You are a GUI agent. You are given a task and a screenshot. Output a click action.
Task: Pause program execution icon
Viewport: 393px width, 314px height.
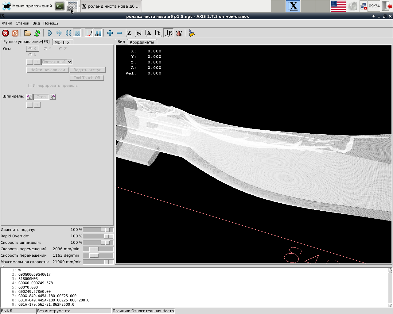(68, 33)
